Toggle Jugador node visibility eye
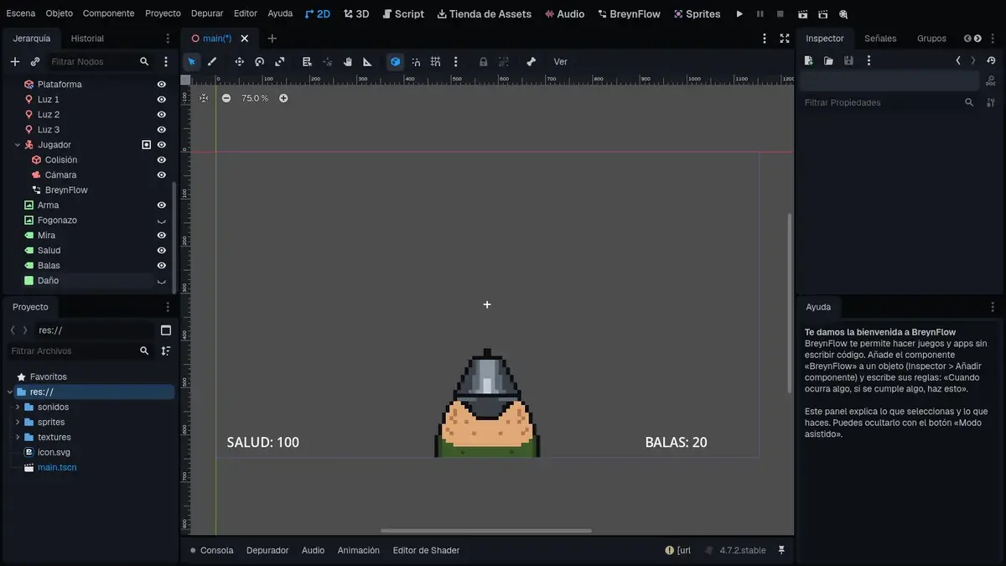This screenshot has height=566, width=1006. tap(162, 145)
